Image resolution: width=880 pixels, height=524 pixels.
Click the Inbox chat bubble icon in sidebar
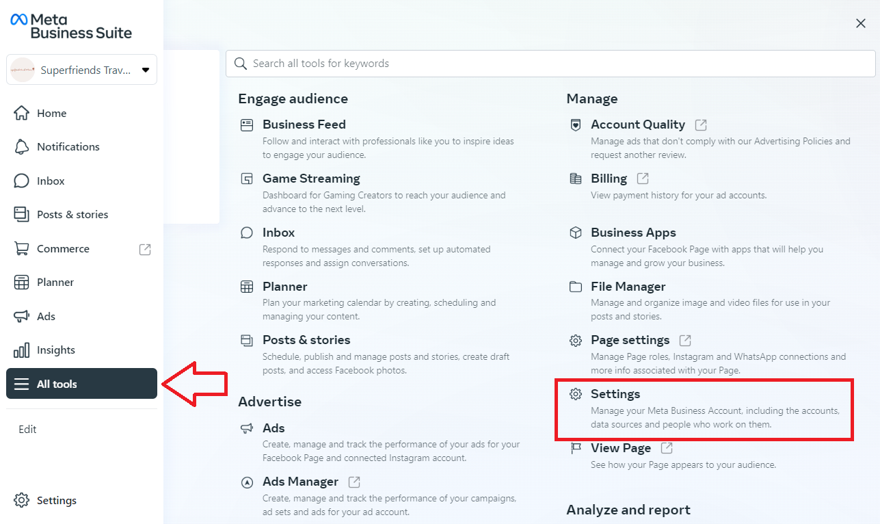(22, 181)
